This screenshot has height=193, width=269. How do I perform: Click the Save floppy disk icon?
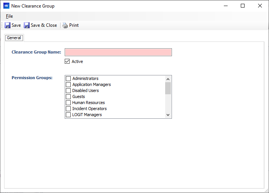click(8, 25)
